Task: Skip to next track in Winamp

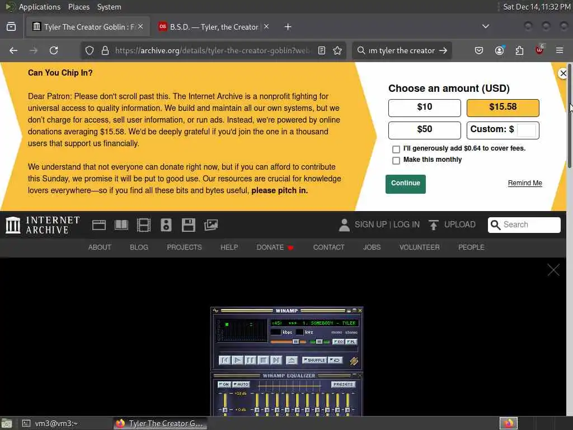Action: (276, 360)
